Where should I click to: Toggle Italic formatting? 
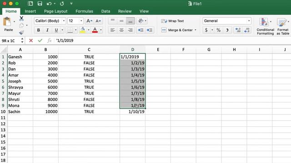47,30
